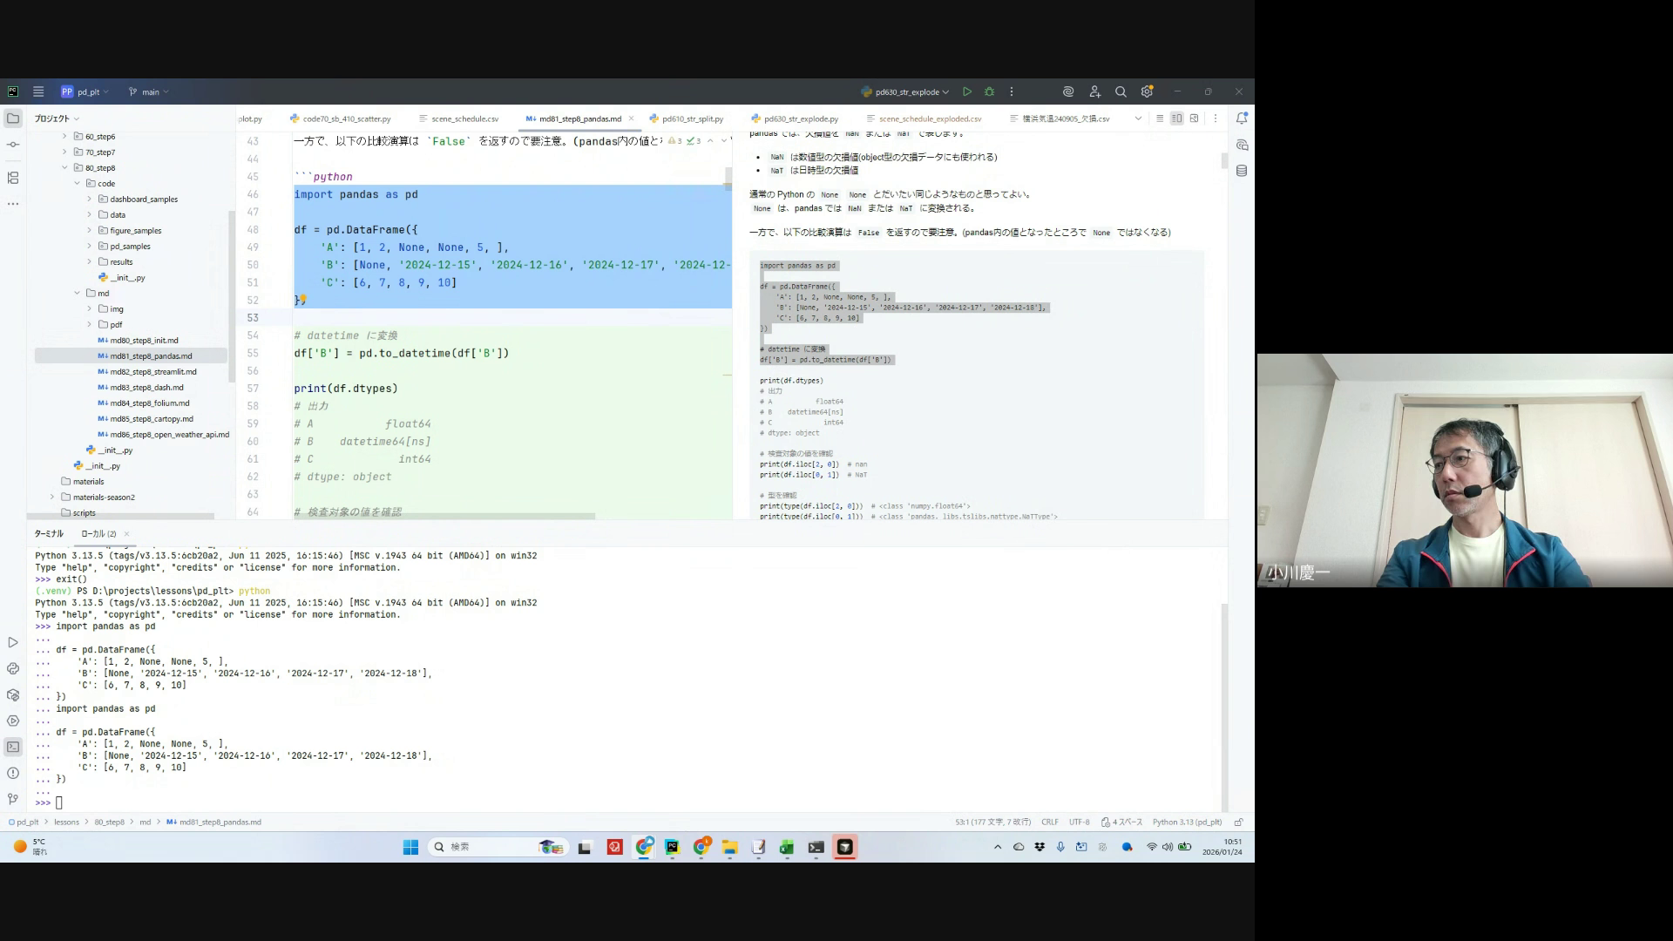Open the Git version control tool window
Viewport: 1673px width, 941px height.
click(12, 799)
